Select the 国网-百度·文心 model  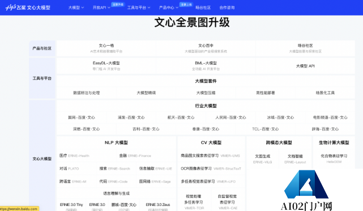[x=82, y=117]
